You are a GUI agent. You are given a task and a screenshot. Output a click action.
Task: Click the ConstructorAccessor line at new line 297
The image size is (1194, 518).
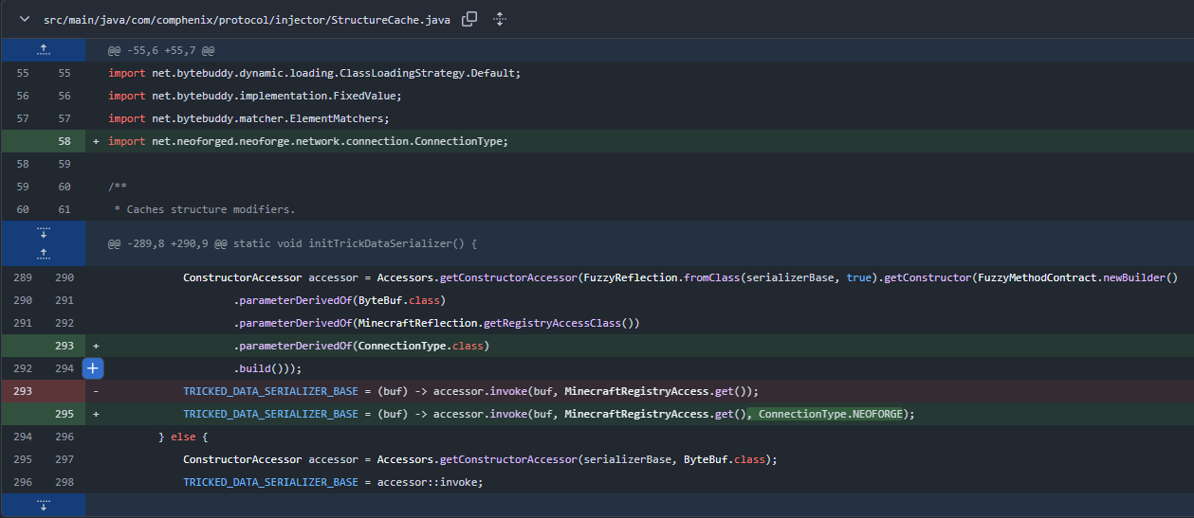[x=480, y=459]
